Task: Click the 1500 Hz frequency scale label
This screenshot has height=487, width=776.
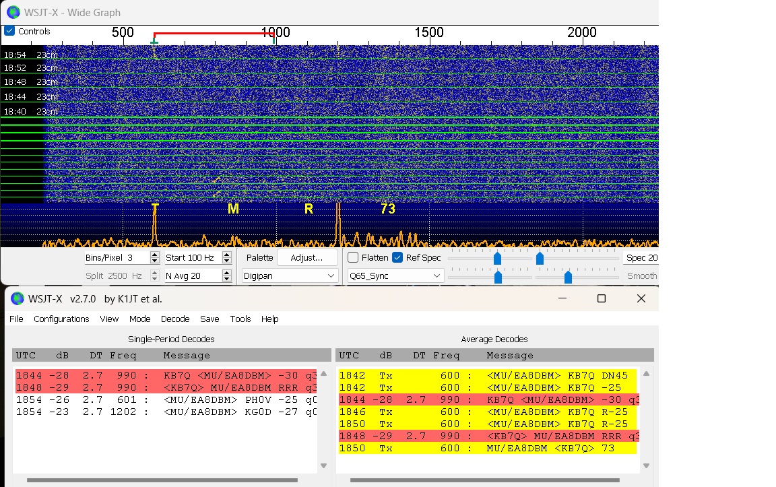Action: pyautogui.click(x=429, y=32)
